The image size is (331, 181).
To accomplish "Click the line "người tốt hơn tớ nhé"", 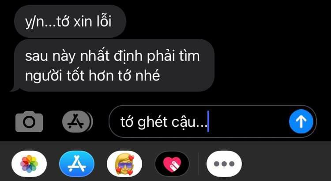I will (x=93, y=75).
